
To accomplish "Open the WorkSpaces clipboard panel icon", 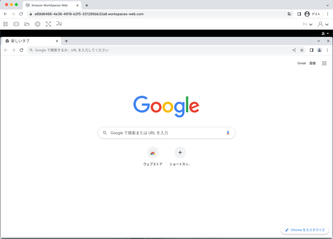I will 16,24.
